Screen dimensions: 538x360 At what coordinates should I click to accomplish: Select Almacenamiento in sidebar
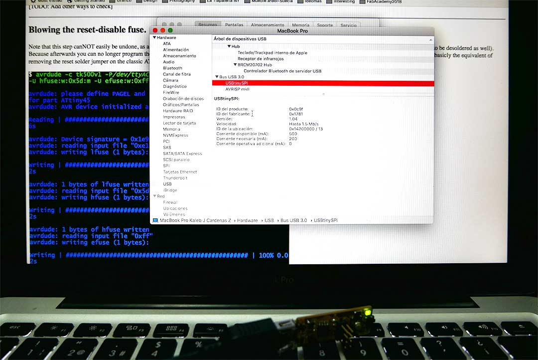click(179, 56)
